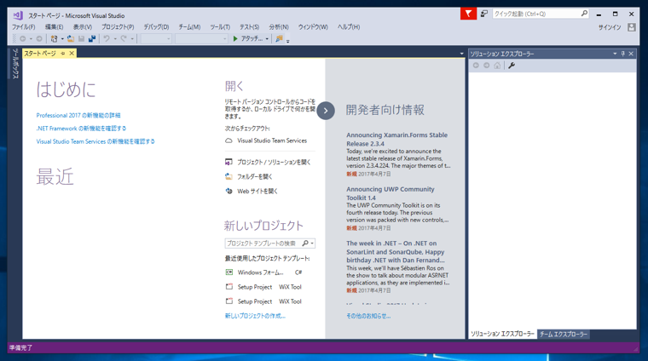Click フォルダーを開く
The width and height of the screenshot is (648, 361).
click(249, 176)
